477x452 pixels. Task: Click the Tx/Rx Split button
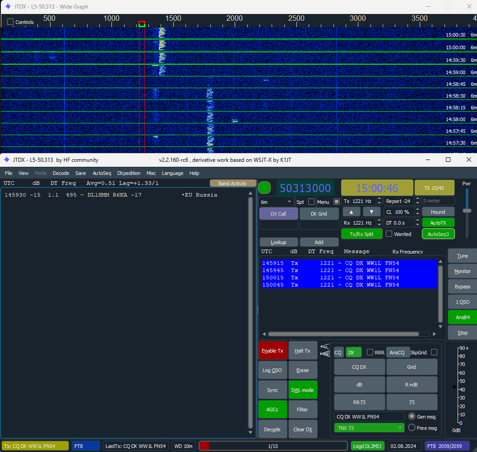[362, 234]
